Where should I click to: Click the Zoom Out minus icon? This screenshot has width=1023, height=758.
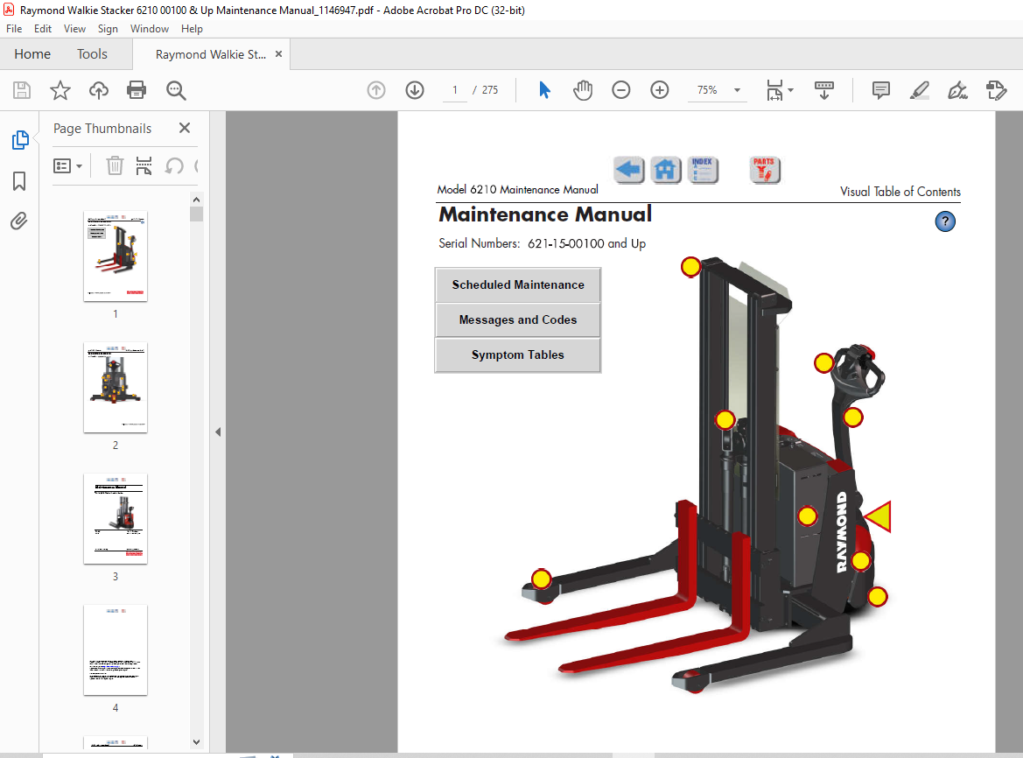coord(621,90)
